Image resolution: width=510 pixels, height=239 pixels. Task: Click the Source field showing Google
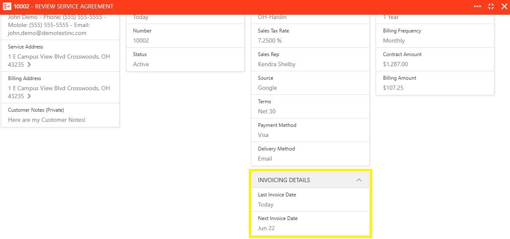click(x=311, y=83)
